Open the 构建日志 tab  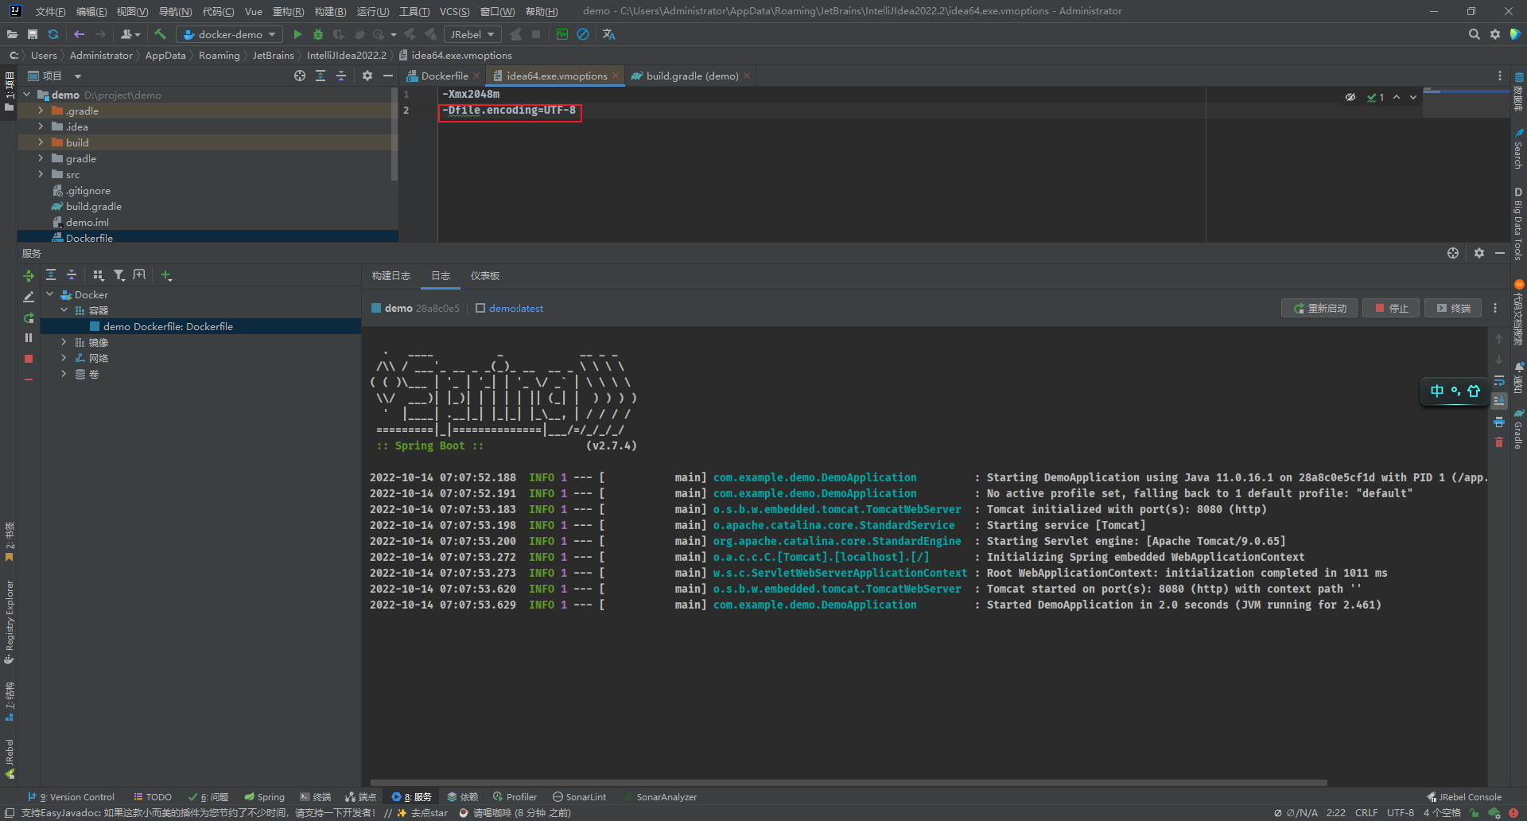[x=391, y=275]
